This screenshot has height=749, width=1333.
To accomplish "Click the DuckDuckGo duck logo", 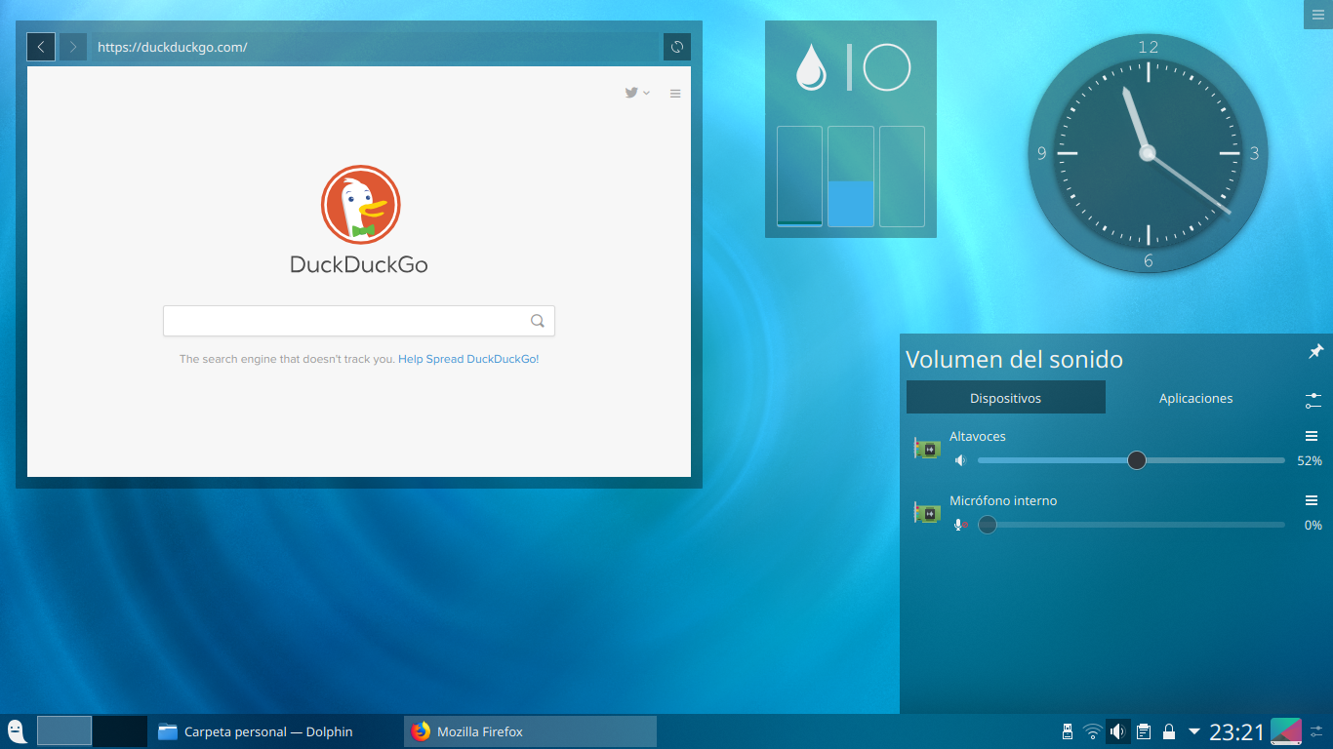I will [361, 205].
